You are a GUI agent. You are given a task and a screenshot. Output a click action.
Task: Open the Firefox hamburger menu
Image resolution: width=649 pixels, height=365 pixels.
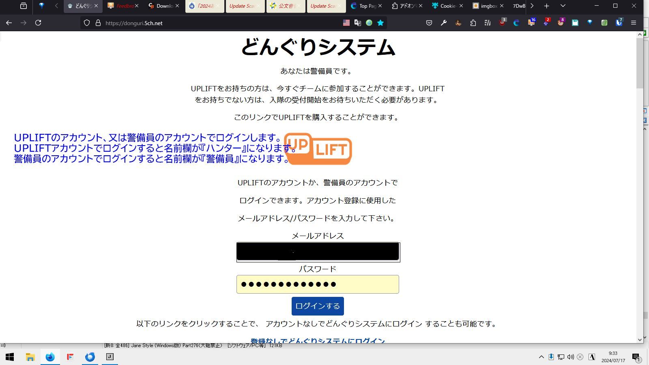pos(634,23)
